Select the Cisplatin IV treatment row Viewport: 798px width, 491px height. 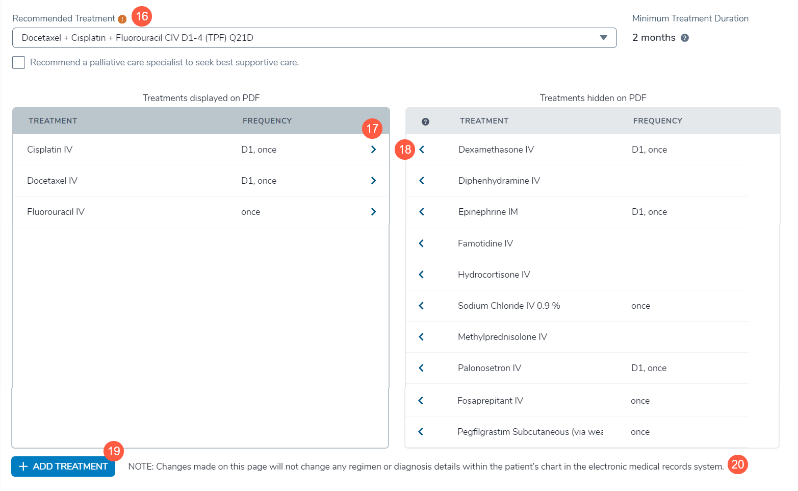click(x=127, y=150)
